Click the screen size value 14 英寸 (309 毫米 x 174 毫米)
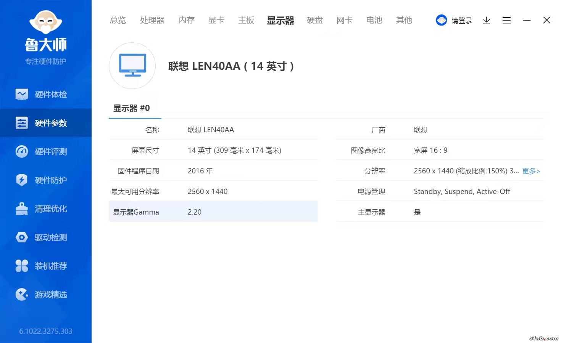Screen dimensions: 561x343 click(234, 151)
